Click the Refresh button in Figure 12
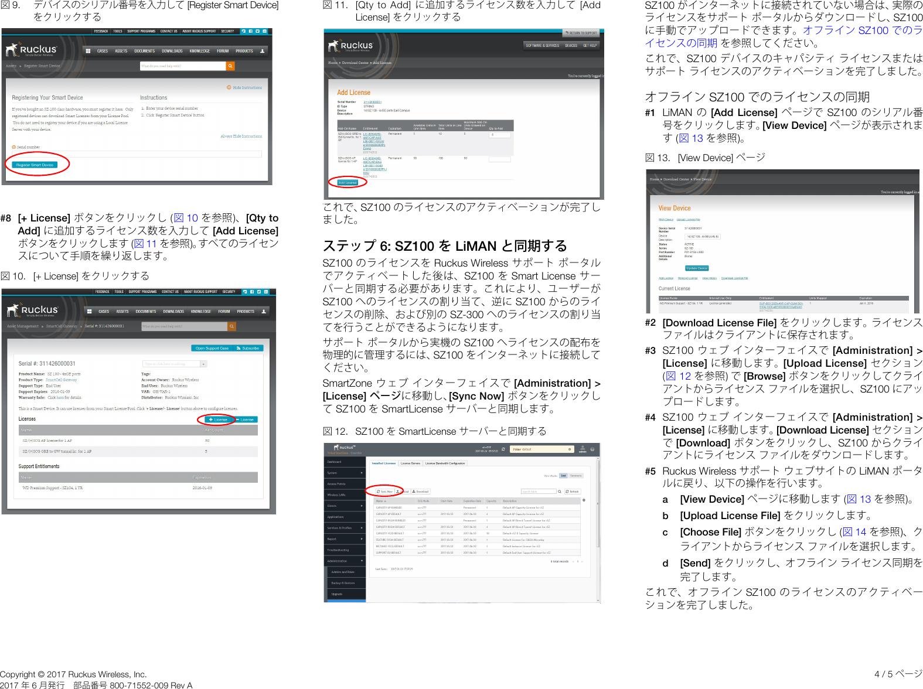Viewport: 923px width, 689px height. 572,492
